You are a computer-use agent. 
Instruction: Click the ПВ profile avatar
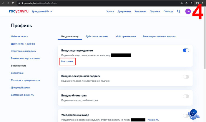click(188, 11)
